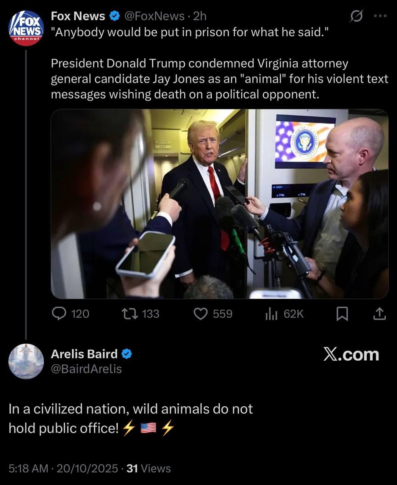Like the Fox News post
397x485 pixels.
pos(201,314)
